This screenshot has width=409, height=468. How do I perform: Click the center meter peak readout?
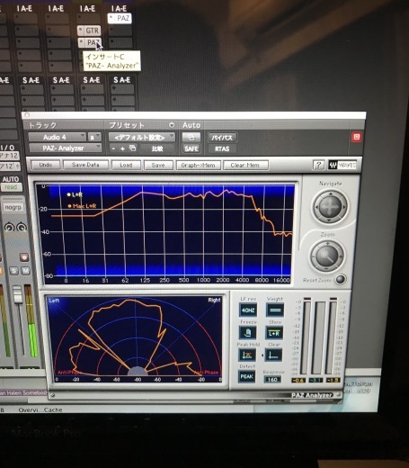316,380
